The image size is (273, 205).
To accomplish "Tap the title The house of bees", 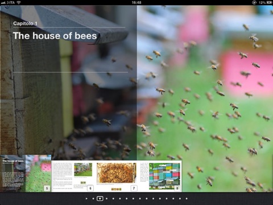I will [55, 36].
